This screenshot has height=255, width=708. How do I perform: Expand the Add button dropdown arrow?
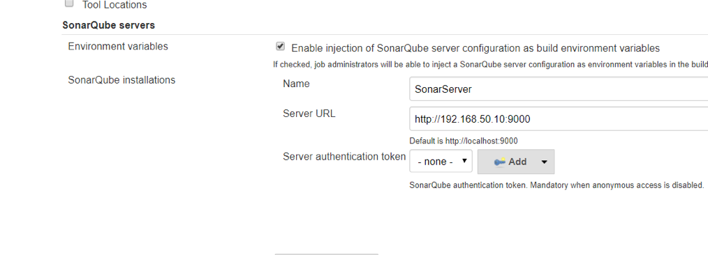(x=544, y=162)
